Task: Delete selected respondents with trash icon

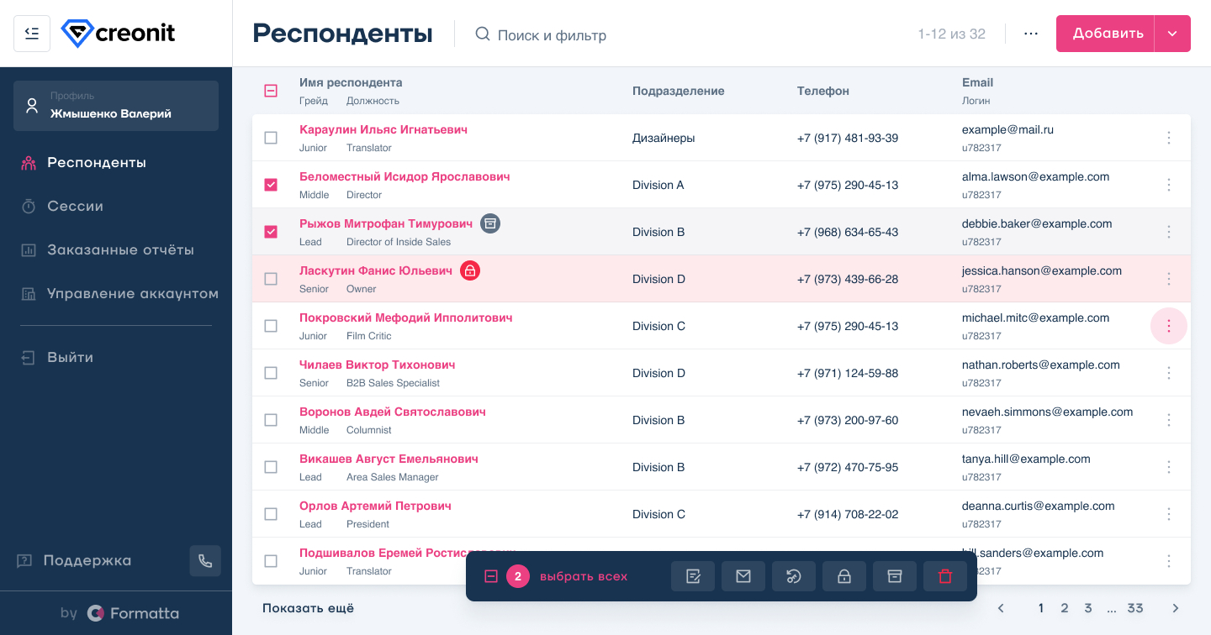Action: [x=945, y=576]
